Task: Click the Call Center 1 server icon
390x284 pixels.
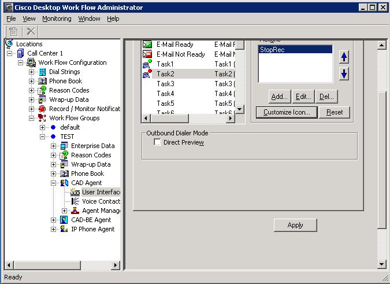Action: [20, 53]
